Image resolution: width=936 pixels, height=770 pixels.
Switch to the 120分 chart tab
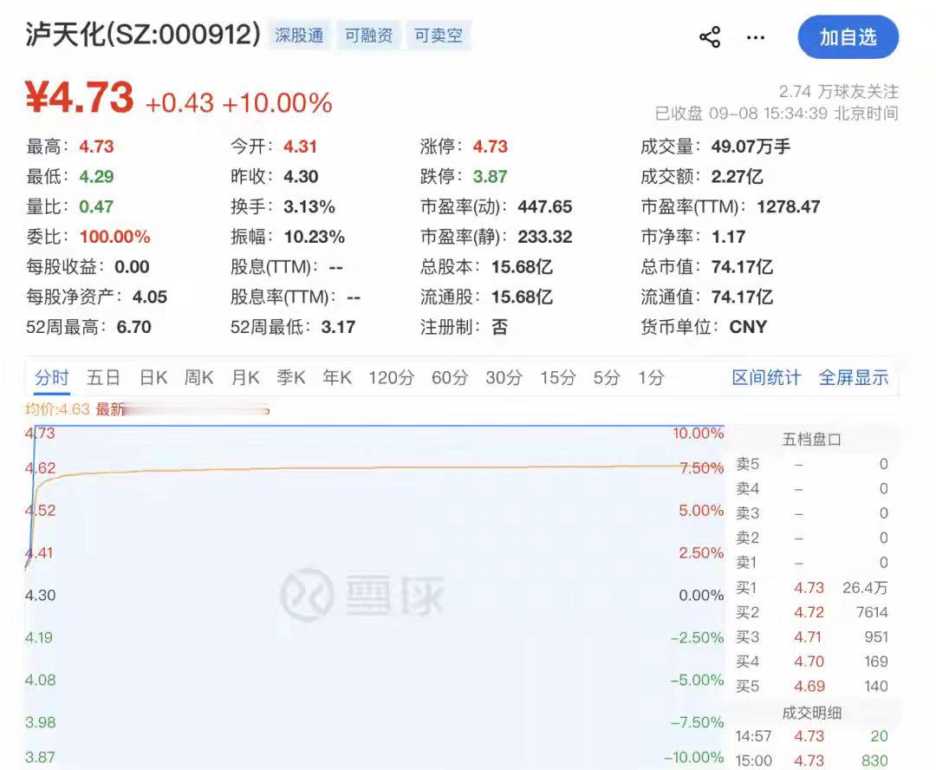coord(391,377)
